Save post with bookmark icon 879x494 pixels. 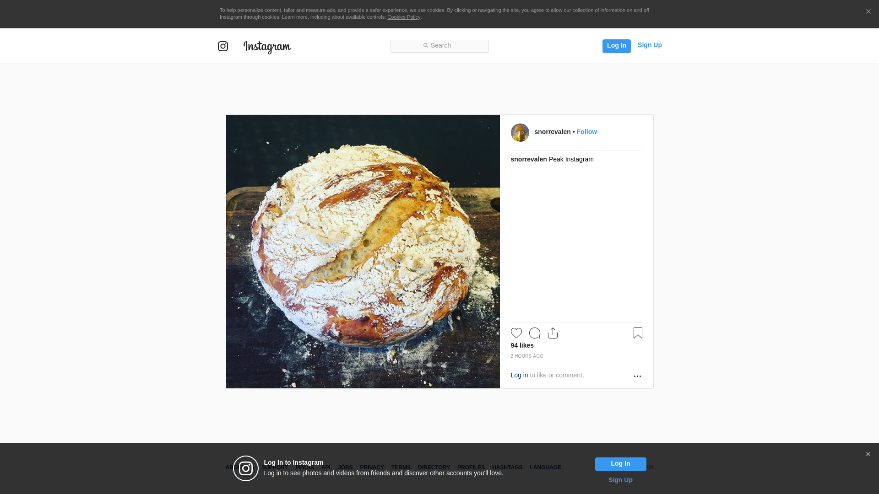(x=638, y=333)
